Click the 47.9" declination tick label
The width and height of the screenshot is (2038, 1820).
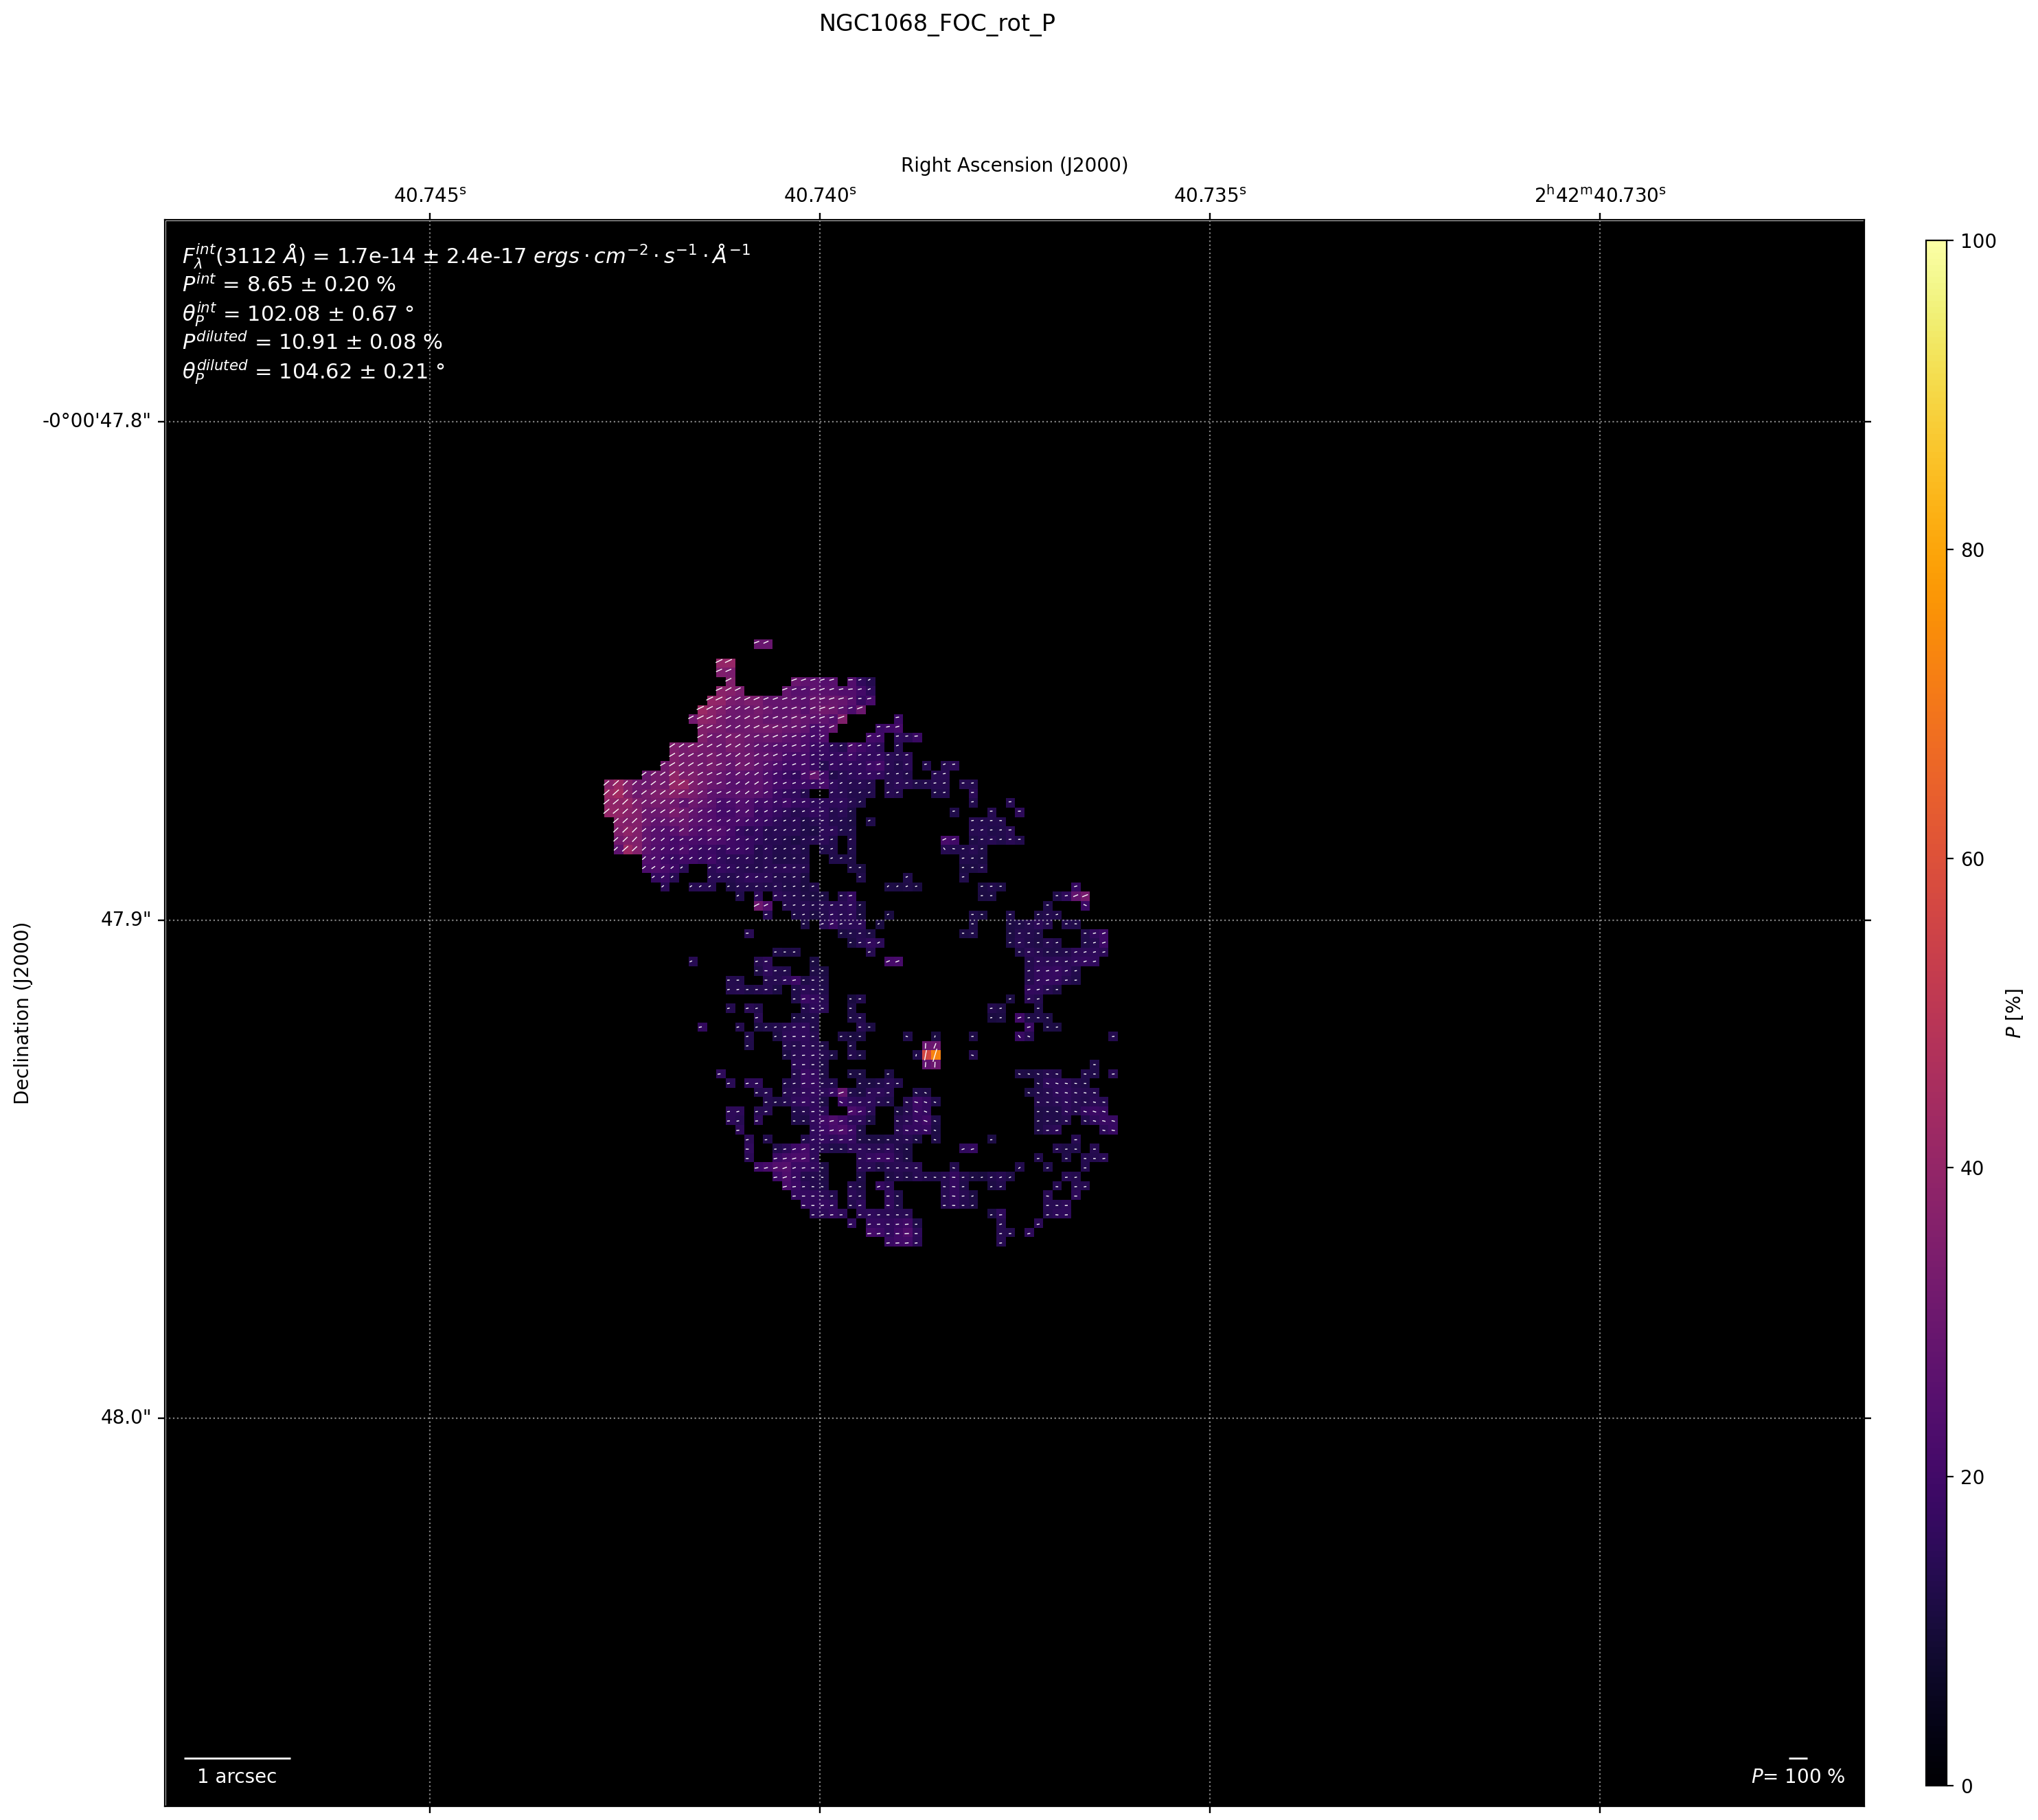[x=125, y=919]
